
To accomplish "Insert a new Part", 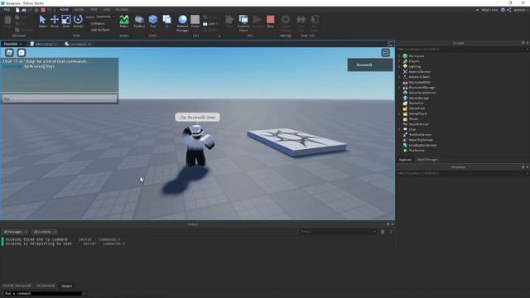I will tap(152, 22).
